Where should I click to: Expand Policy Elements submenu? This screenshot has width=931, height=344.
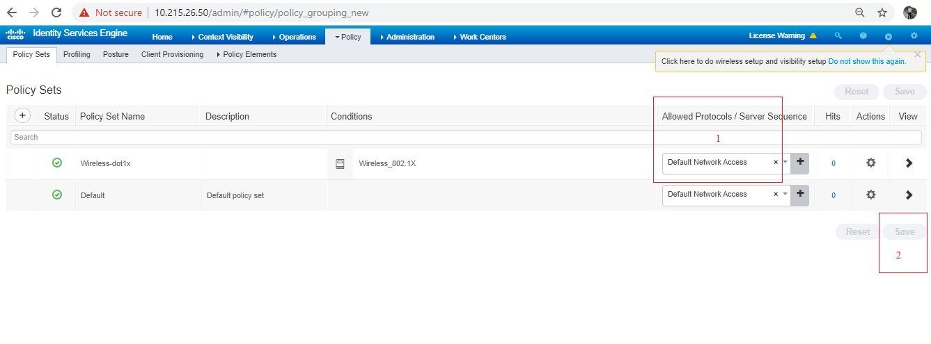tap(247, 54)
